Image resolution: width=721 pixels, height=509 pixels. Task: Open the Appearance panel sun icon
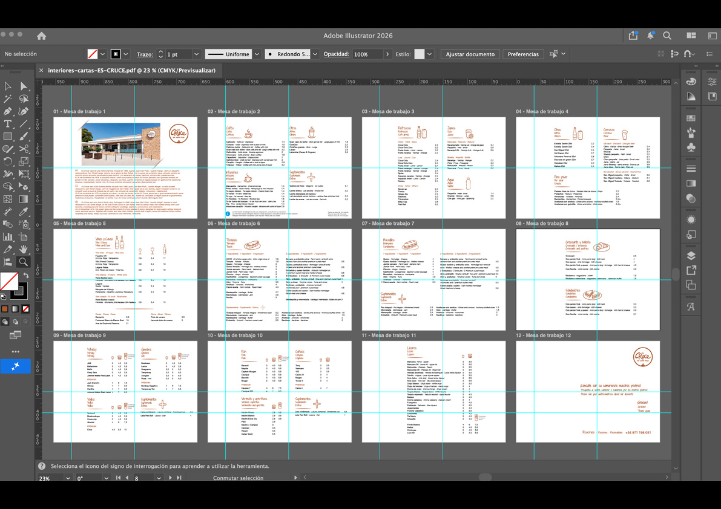(691, 220)
